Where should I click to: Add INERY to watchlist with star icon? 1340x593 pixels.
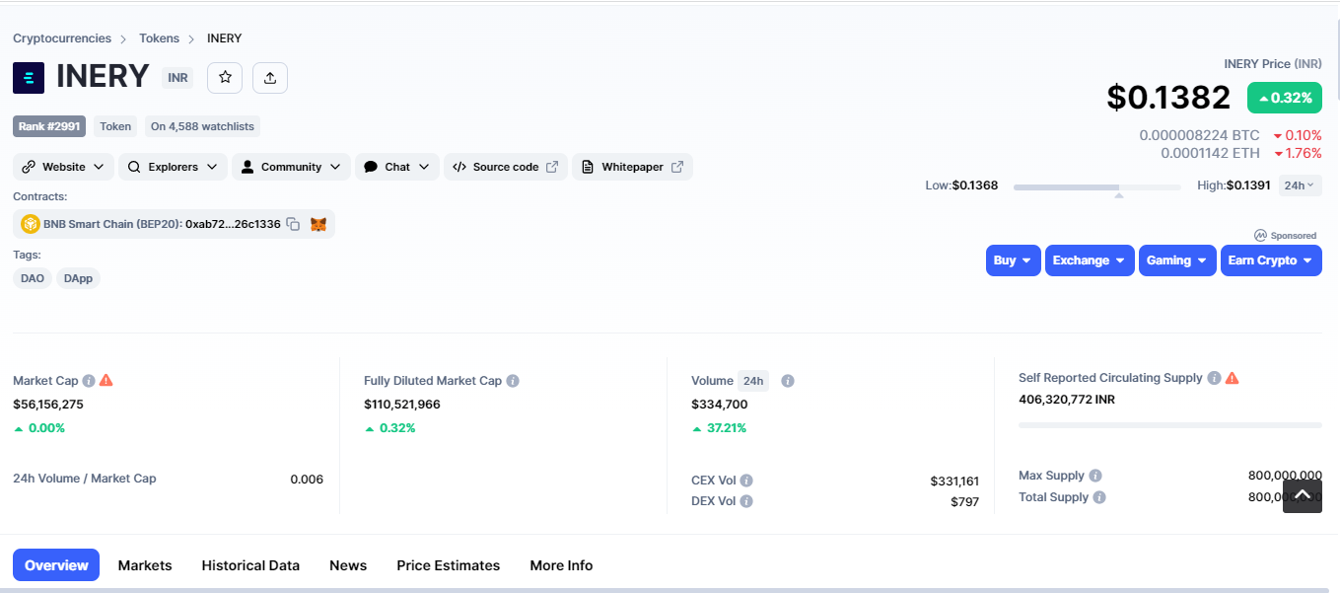(x=225, y=77)
